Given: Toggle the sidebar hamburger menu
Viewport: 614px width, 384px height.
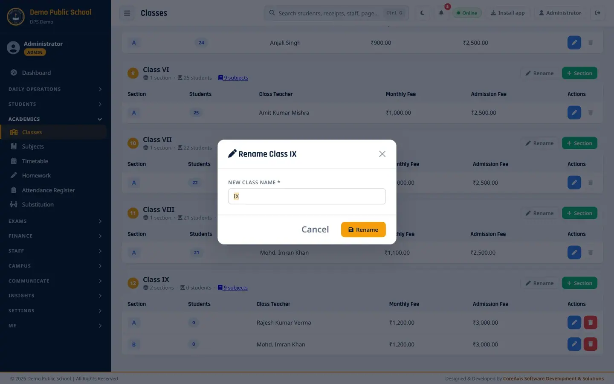Looking at the screenshot, I should tap(127, 13).
